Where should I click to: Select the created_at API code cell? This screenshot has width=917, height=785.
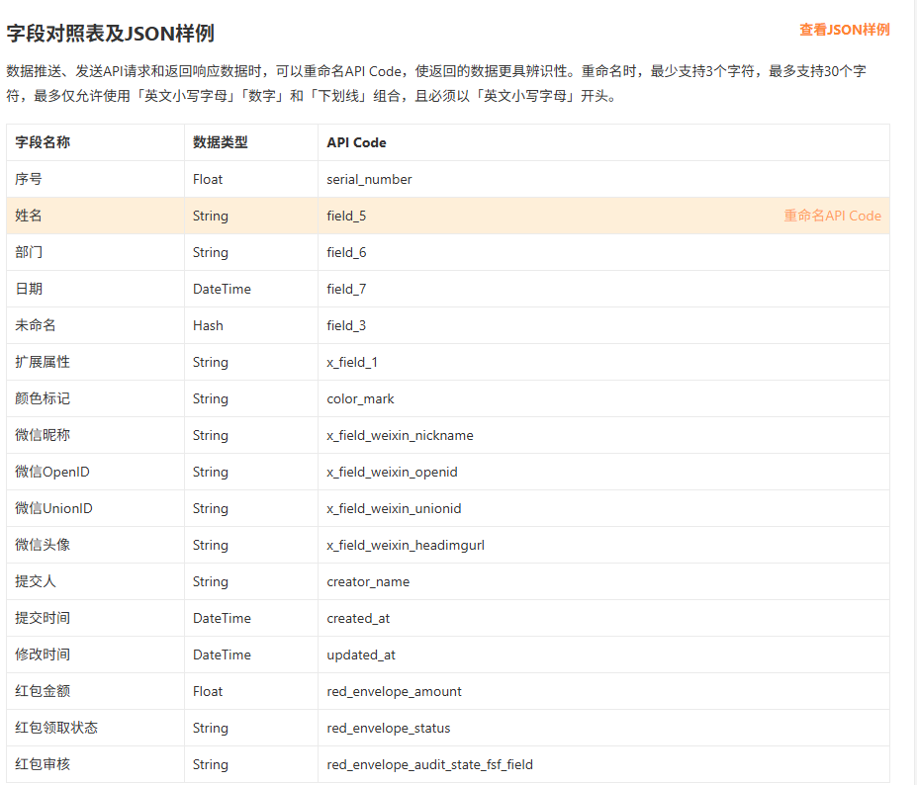click(x=358, y=618)
